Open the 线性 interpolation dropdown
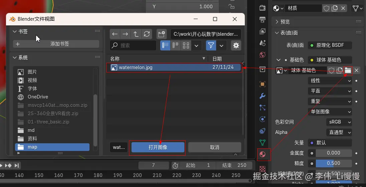The image size is (366, 187). (330, 81)
